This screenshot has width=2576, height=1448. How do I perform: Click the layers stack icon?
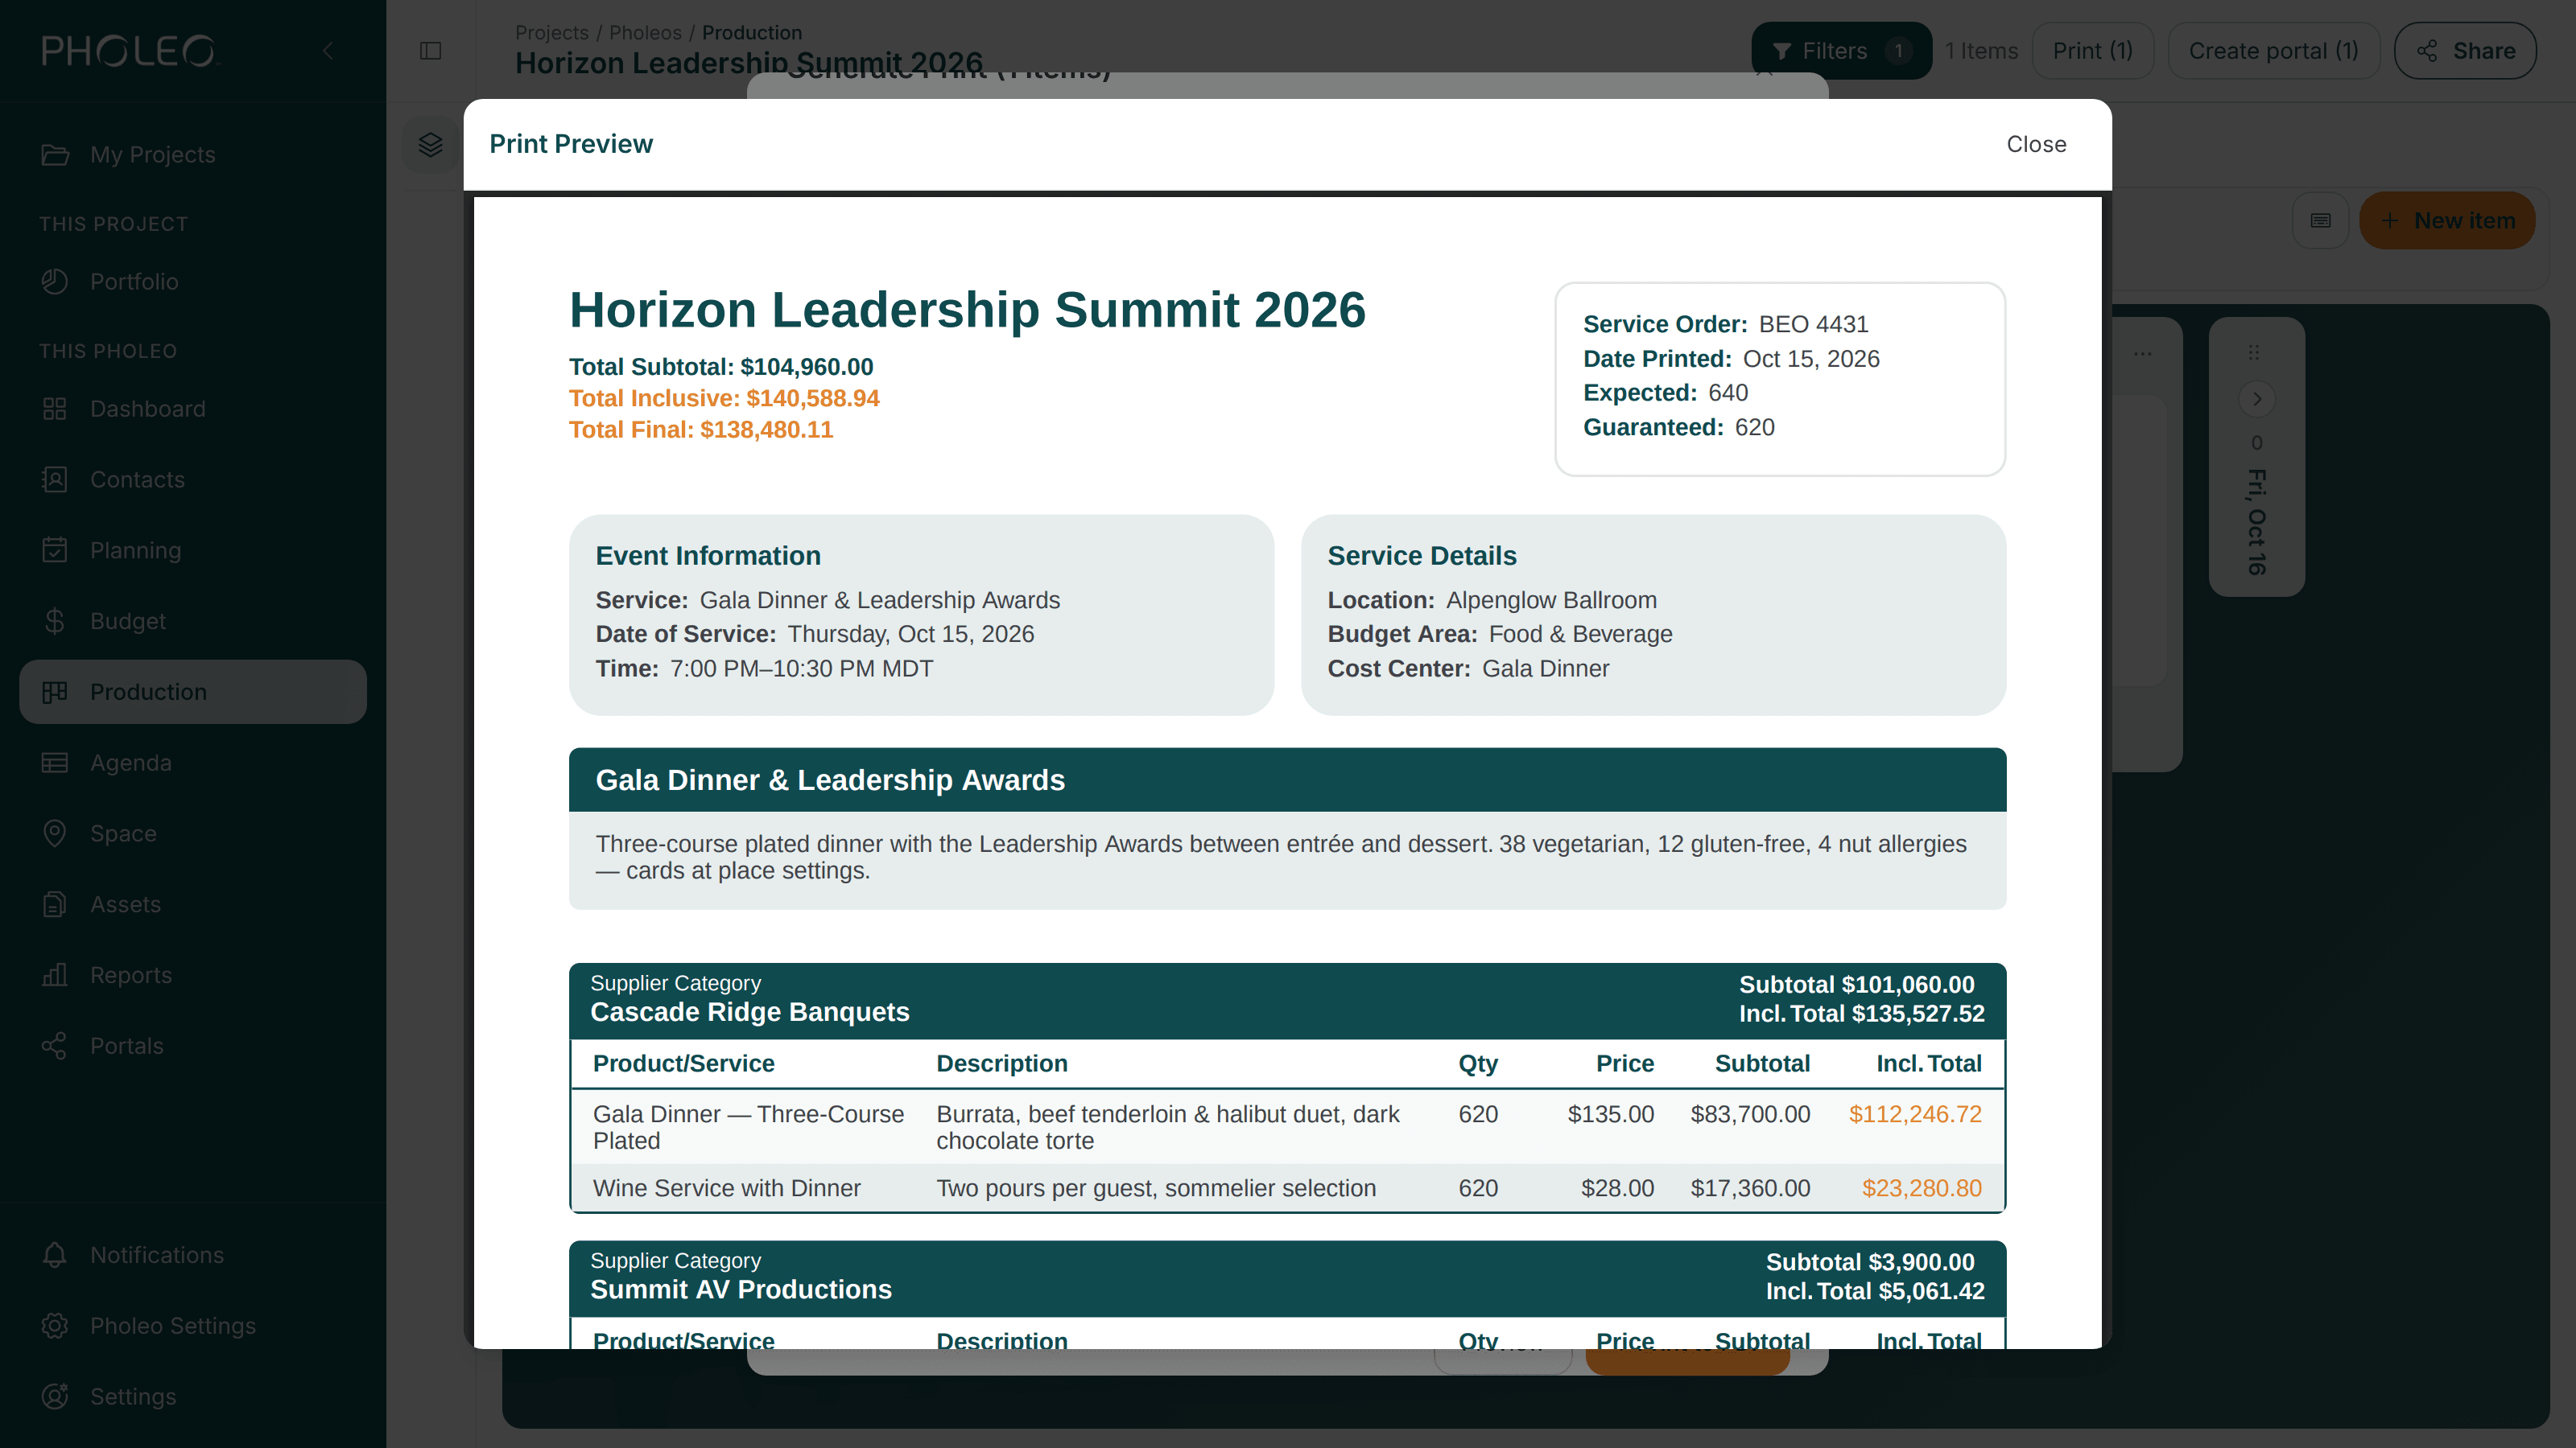tap(431, 145)
